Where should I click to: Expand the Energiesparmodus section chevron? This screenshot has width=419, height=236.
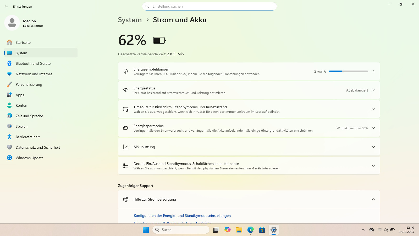[x=373, y=128]
